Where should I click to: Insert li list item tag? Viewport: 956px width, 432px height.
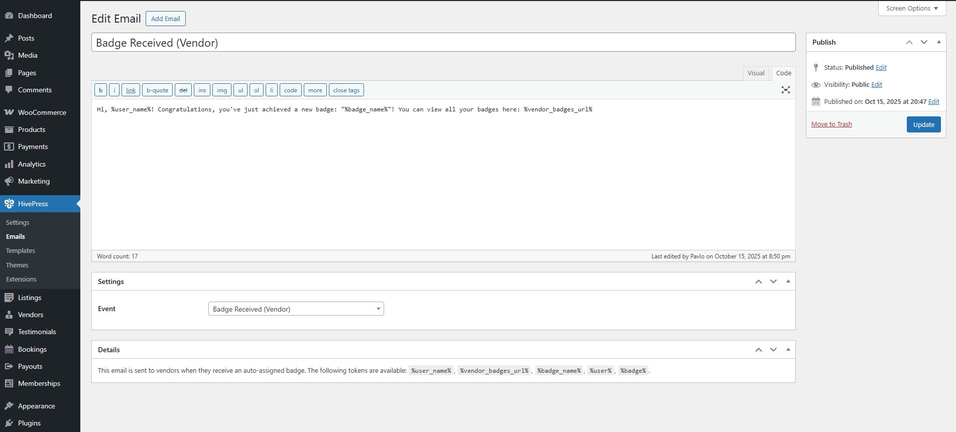(x=272, y=90)
